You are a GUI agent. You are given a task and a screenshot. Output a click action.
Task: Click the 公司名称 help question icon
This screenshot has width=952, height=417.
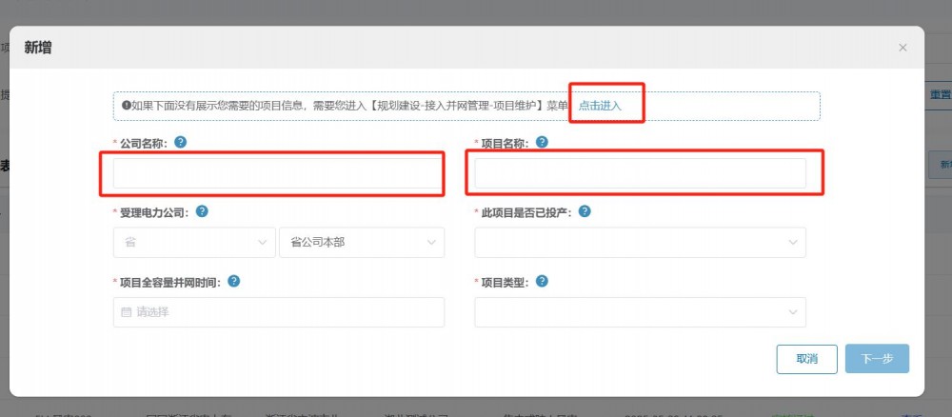(x=180, y=142)
